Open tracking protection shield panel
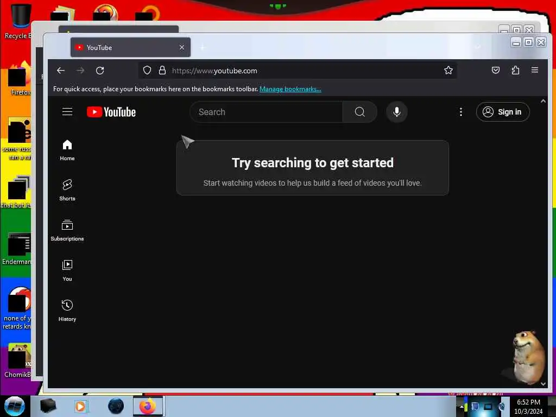This screenshot has width=556, height=417. coord(147,71)
